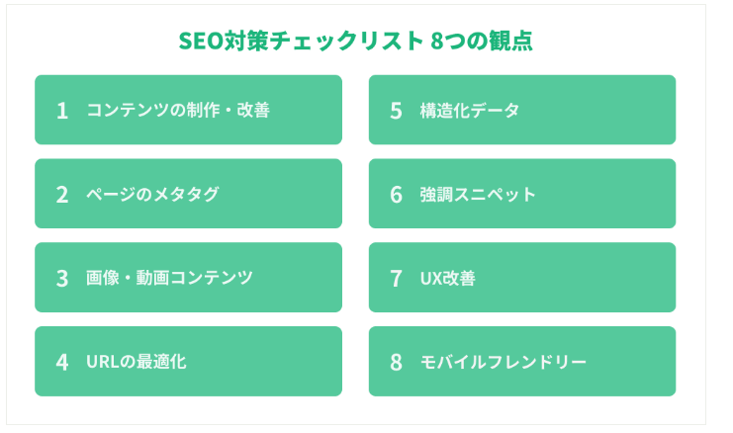Screen dimensions: 733x433
Task: Click the number 3 on the third card
Action: 62,278
